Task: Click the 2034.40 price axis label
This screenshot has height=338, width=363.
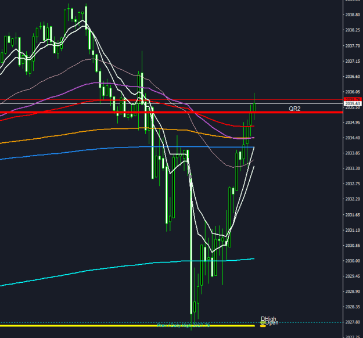Action: click(x=353, y=138)
